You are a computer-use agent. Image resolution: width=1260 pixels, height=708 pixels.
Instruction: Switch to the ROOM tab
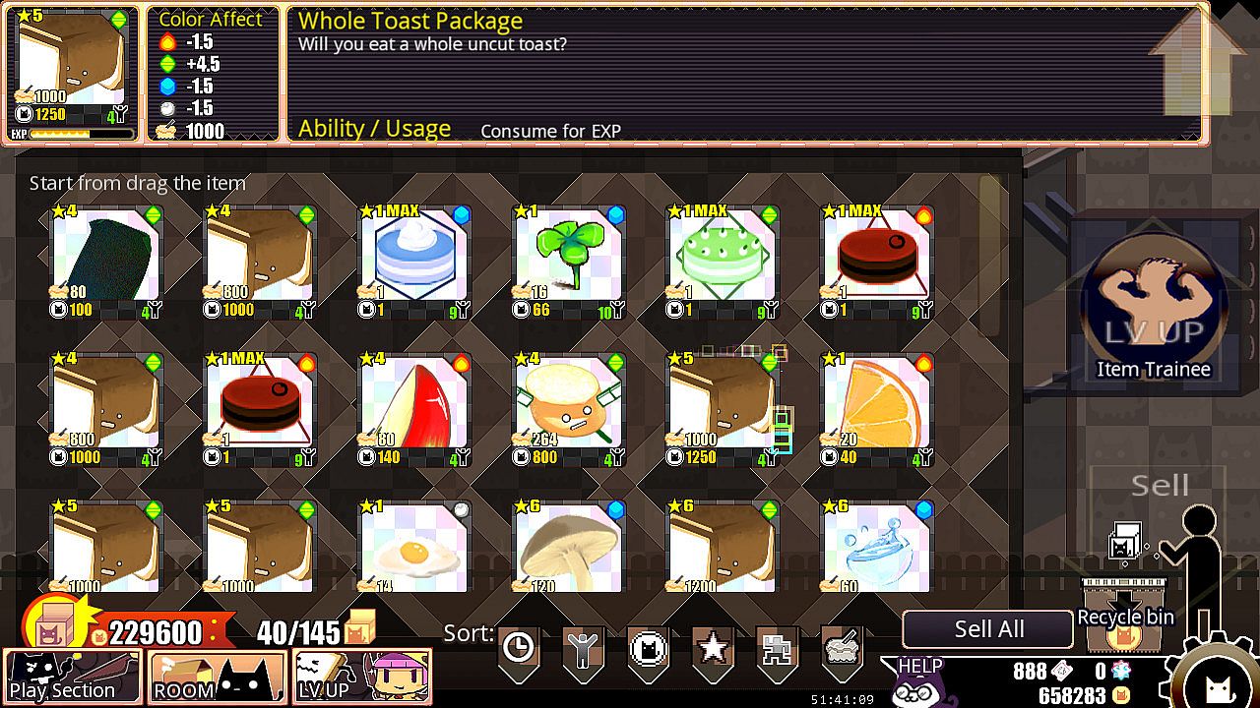pyautogui.click(x=218, y=678)
